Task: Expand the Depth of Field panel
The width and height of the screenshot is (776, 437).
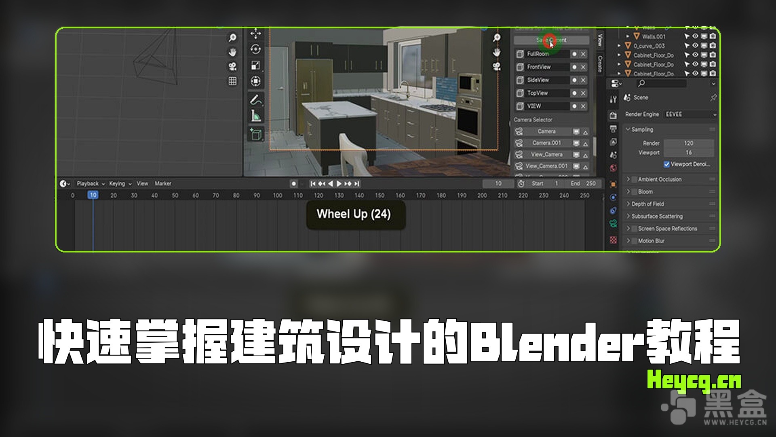Action: pyautogui.click(x=628, y=204)
